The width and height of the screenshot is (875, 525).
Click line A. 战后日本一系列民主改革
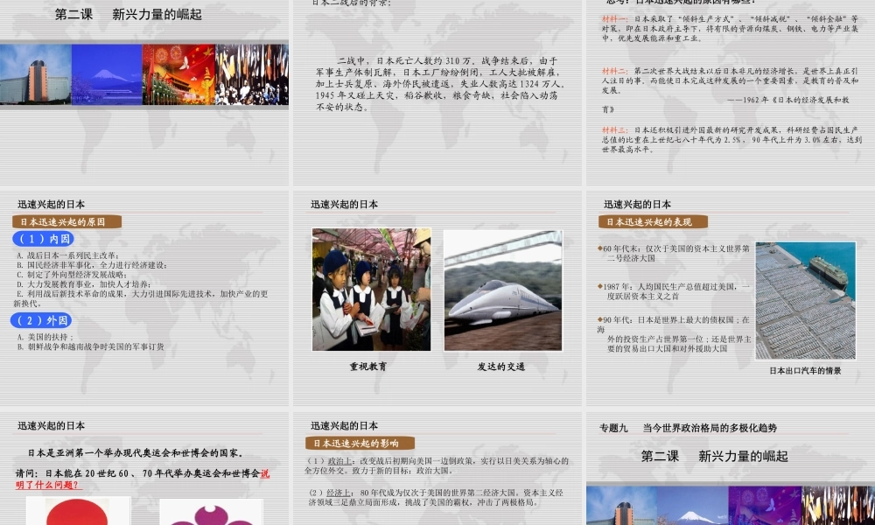[x=67, y=255]
